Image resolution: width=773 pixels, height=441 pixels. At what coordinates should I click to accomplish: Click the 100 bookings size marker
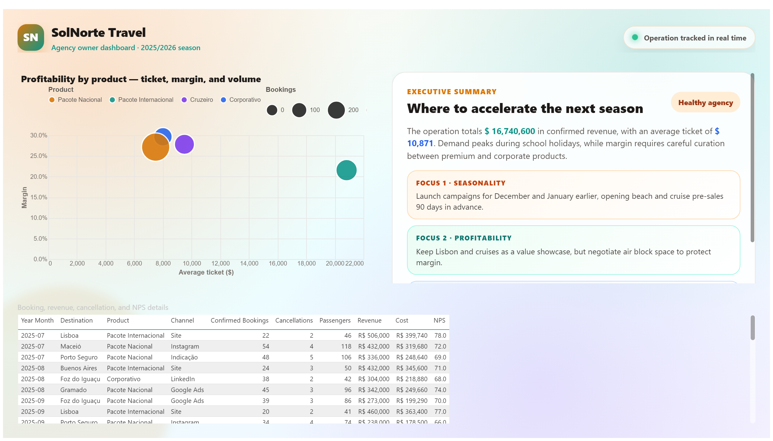[299, 110]
